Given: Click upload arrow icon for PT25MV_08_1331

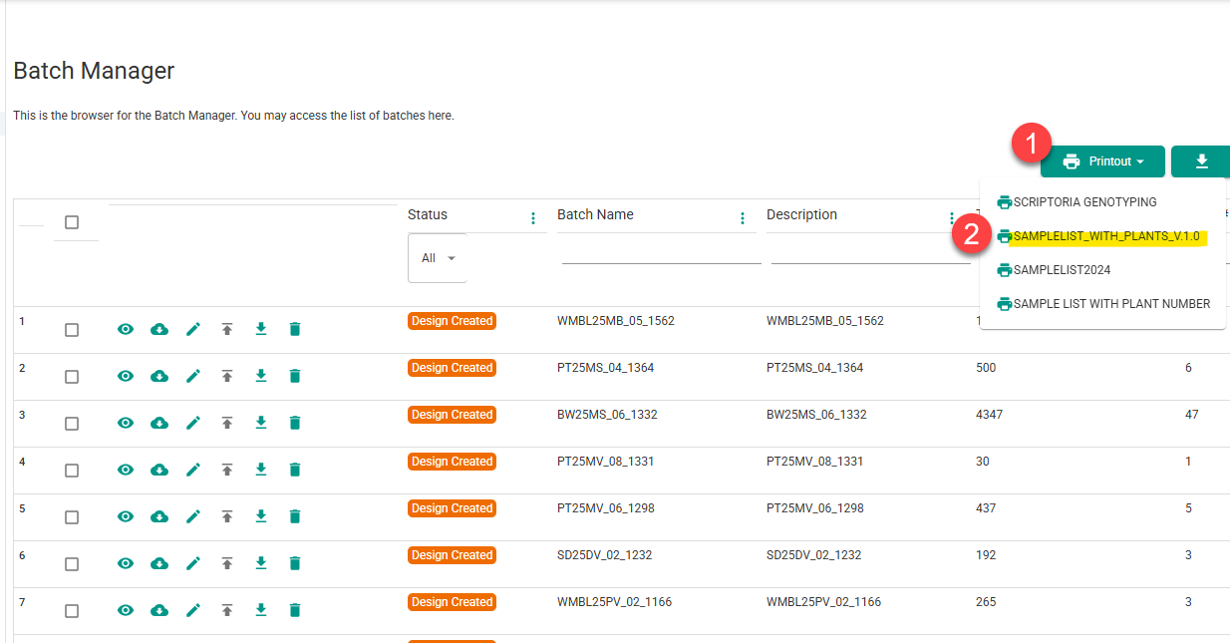Looking at the screenshot, I should [227, 470].
